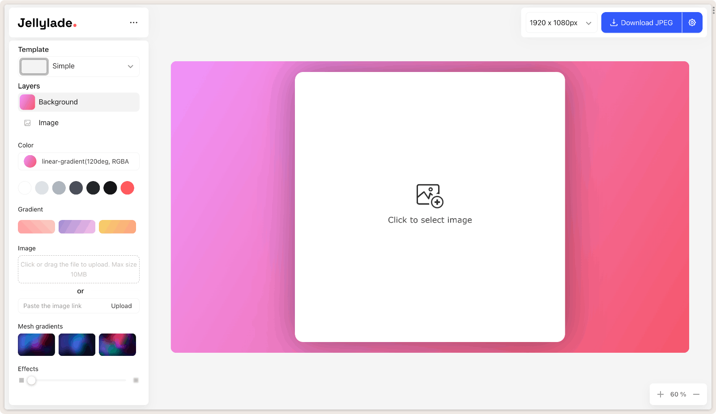716x414 pixels.
Task: Apply the orange-yellow gradient preset
Action: 117,227
